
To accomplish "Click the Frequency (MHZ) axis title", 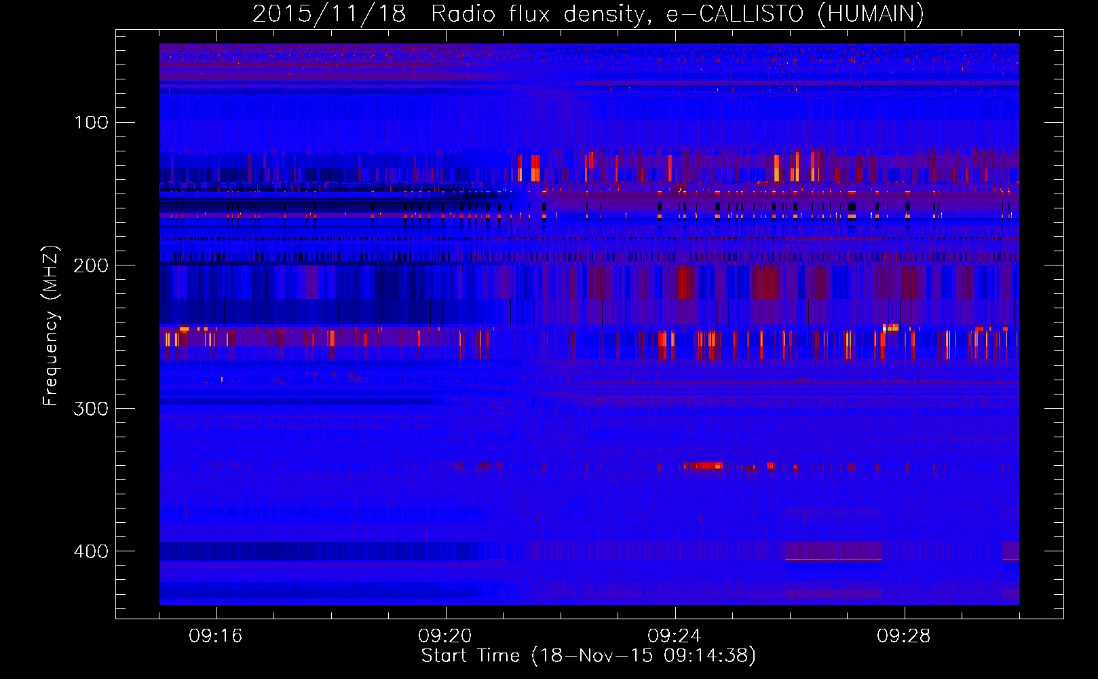I will click(52, 326).
